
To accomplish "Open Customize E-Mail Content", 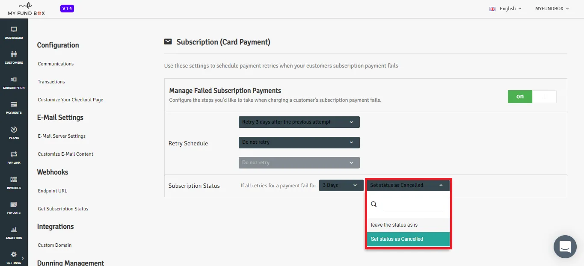I will pyautogui.click(x=65, y=154).
